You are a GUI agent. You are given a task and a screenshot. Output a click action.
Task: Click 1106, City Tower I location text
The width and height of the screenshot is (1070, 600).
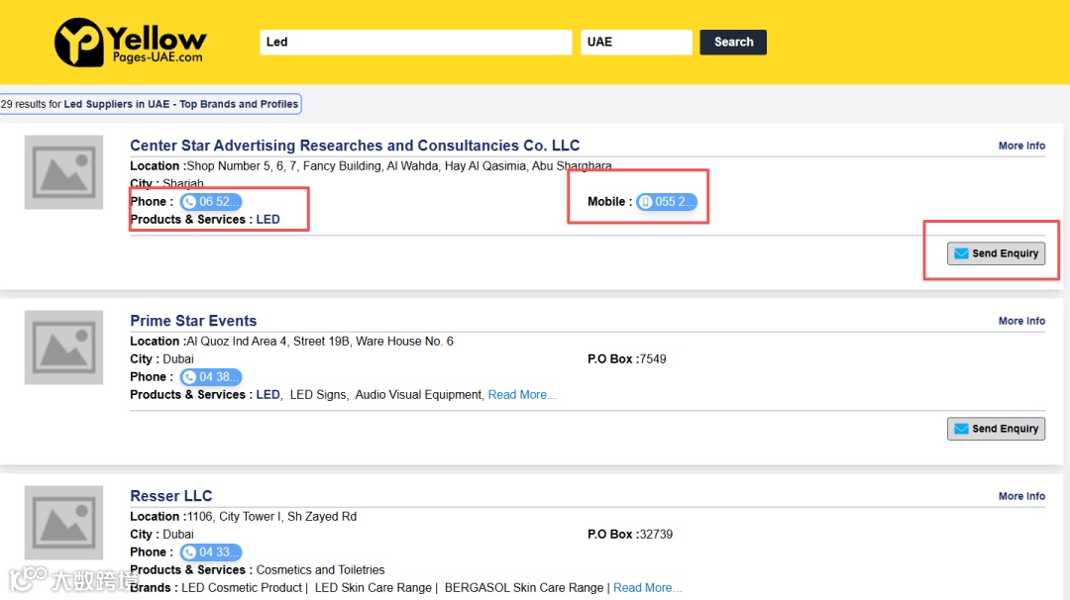[x=271, y=516]
